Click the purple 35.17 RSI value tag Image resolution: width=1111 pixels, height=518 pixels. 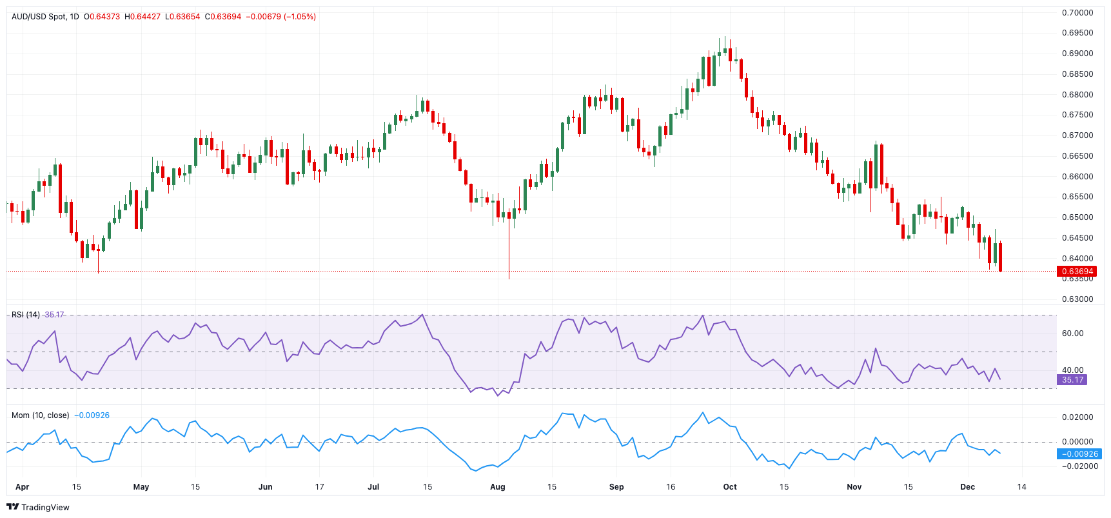click(x=1072, y=380)
